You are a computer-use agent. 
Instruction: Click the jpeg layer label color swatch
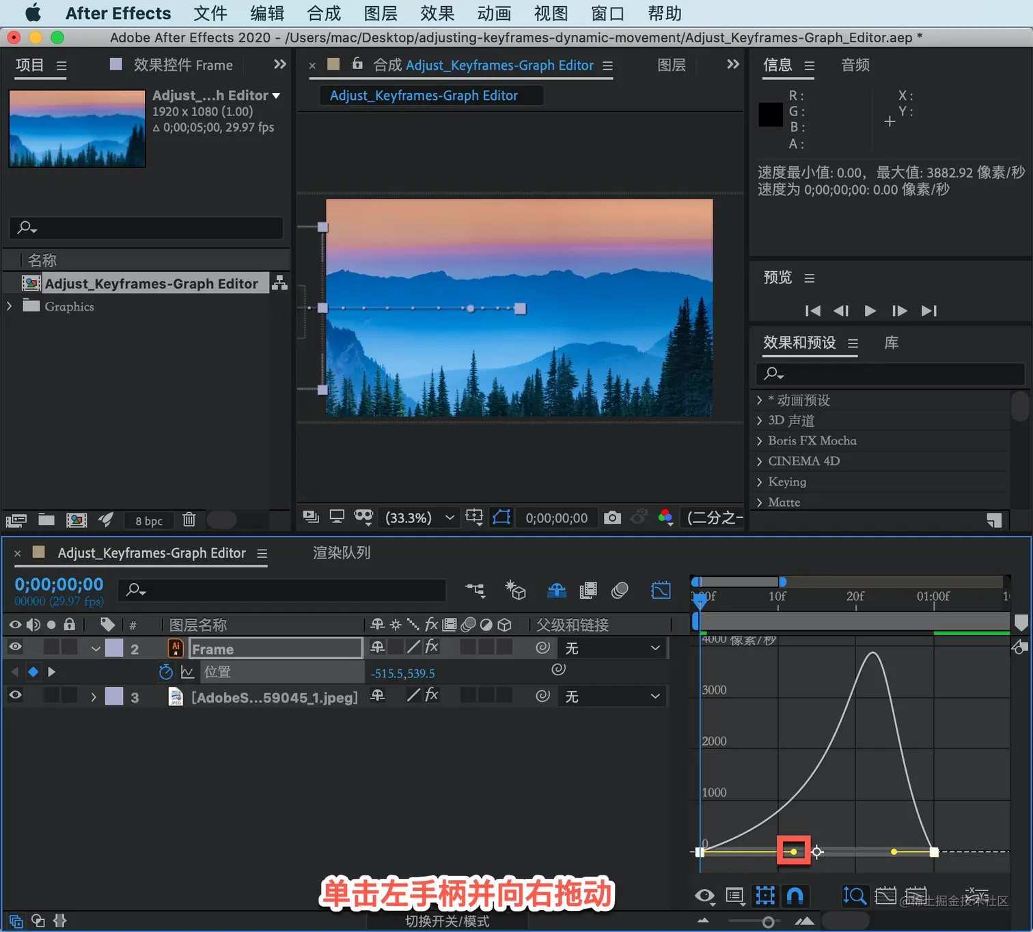point(114,696)
